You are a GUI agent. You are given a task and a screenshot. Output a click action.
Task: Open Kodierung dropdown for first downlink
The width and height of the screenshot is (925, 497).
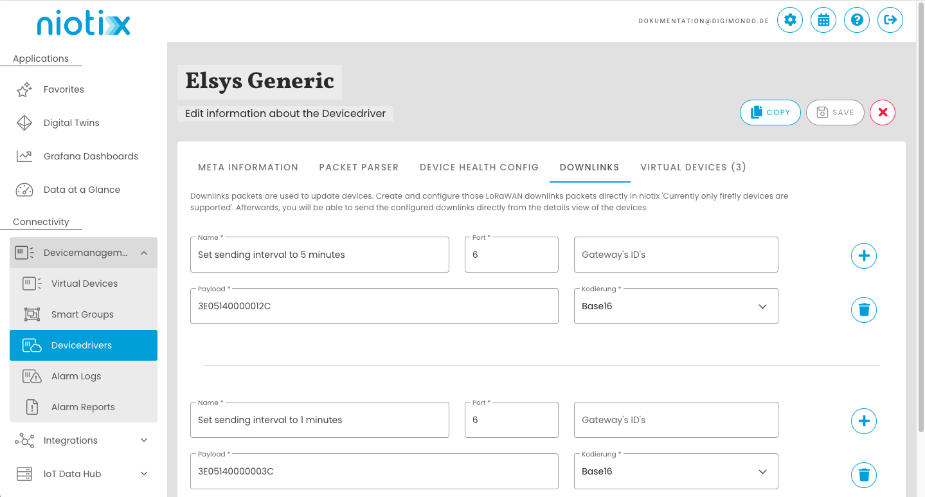676,306
